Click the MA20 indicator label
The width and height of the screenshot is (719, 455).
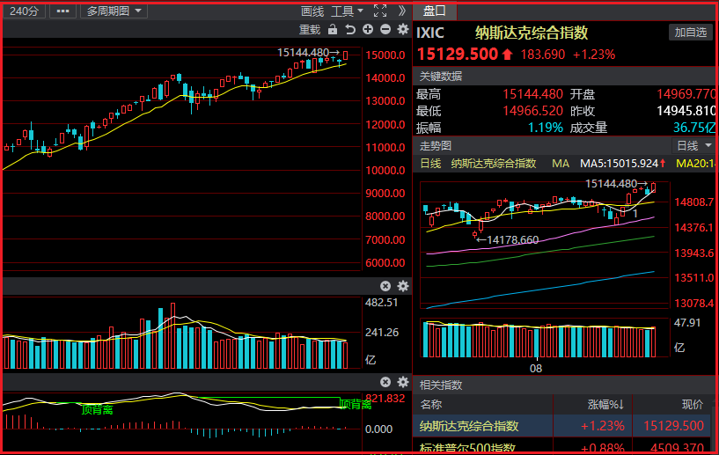point(695,164)
